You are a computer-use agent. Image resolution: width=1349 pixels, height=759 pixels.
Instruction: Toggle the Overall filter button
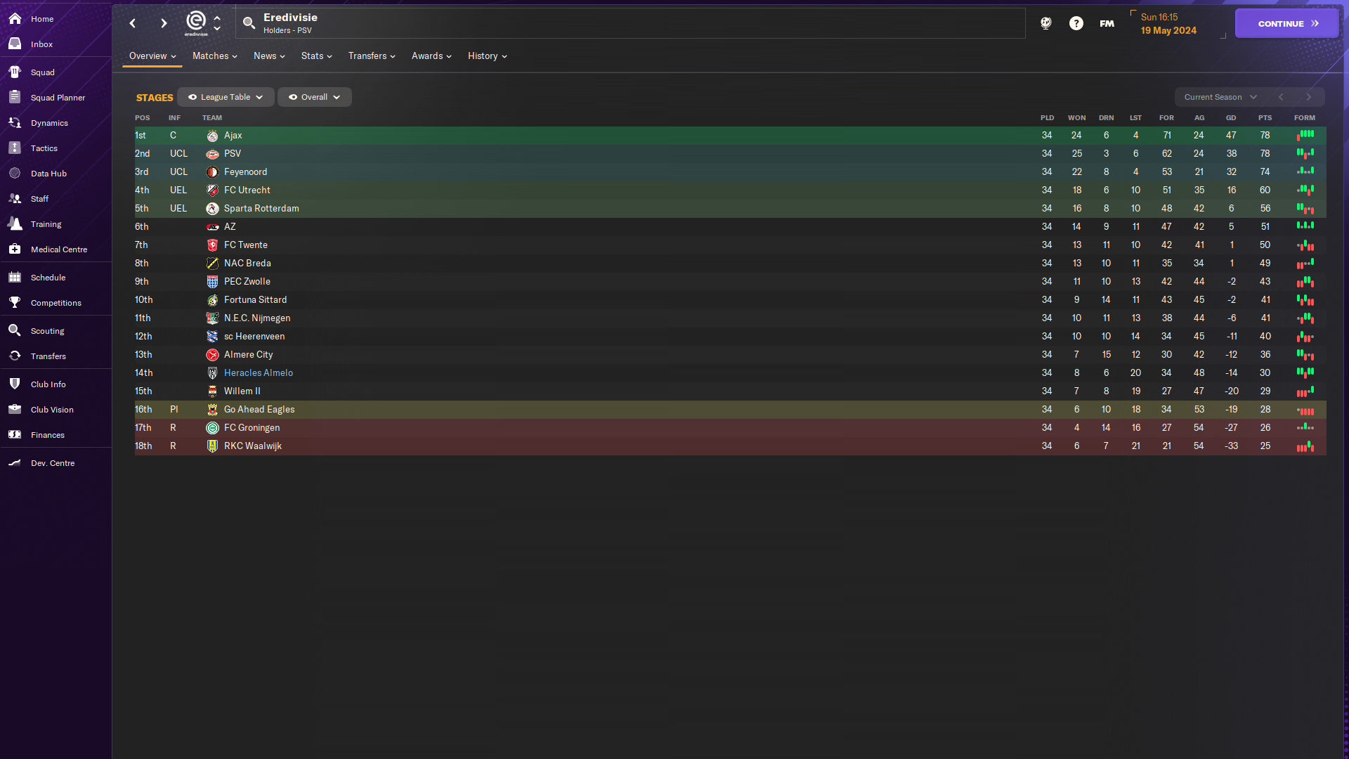[314, 96]
